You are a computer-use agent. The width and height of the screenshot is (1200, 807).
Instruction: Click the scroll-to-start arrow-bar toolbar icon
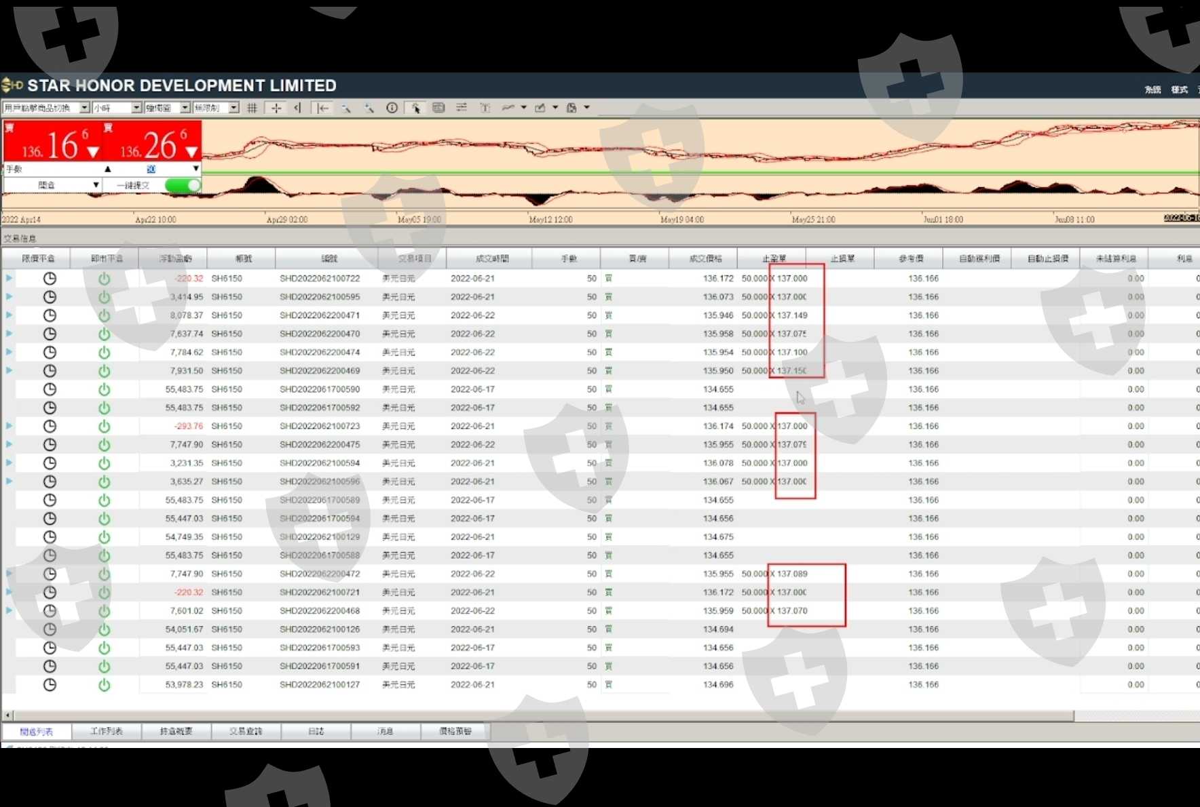pyautogui.click(x=323, y=108)
